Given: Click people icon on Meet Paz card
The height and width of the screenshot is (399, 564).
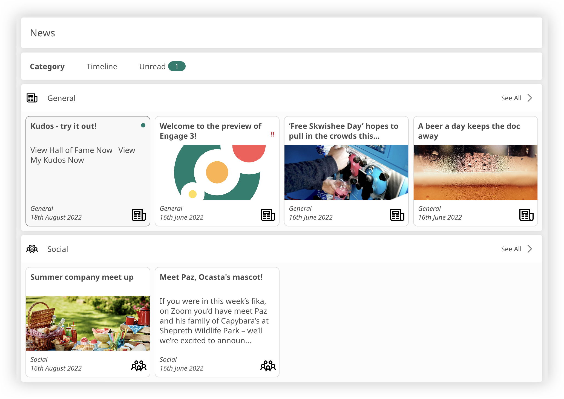Looking at the screenshot, I should [x=268, y=366].
